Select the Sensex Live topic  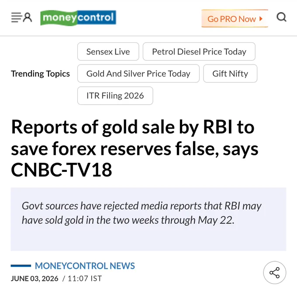108,51
